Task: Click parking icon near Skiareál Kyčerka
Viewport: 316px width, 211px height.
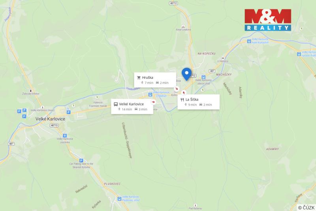Action: tap(81, 160)
